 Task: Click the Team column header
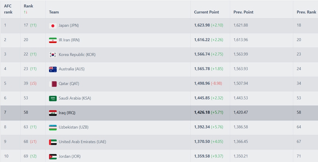[54, 12]
